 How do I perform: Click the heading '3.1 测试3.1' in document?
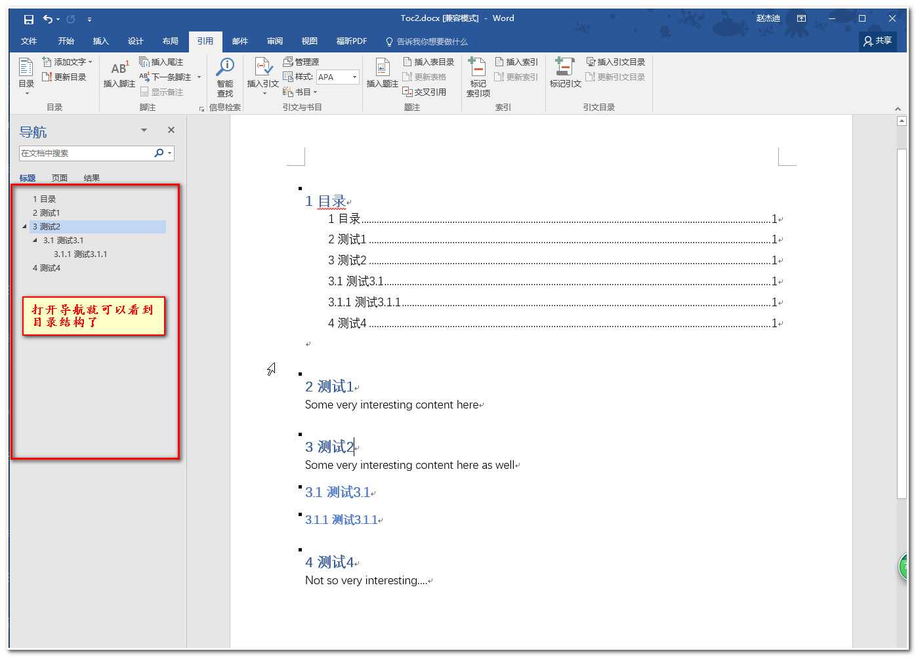point(337,492)
